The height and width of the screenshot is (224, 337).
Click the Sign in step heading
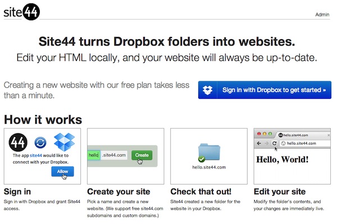pyautogui.click(x=17, y=191)
